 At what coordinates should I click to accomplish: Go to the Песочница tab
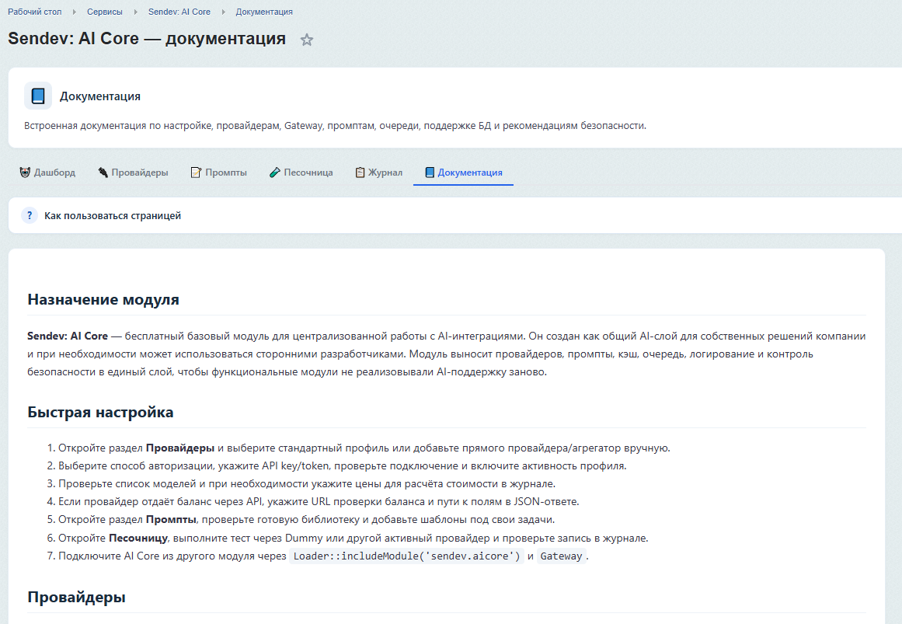pos(301,172)
